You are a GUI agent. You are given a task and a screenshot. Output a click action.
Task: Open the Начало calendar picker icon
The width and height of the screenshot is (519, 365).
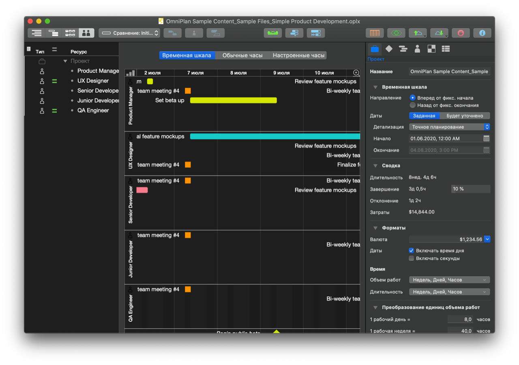487,139
